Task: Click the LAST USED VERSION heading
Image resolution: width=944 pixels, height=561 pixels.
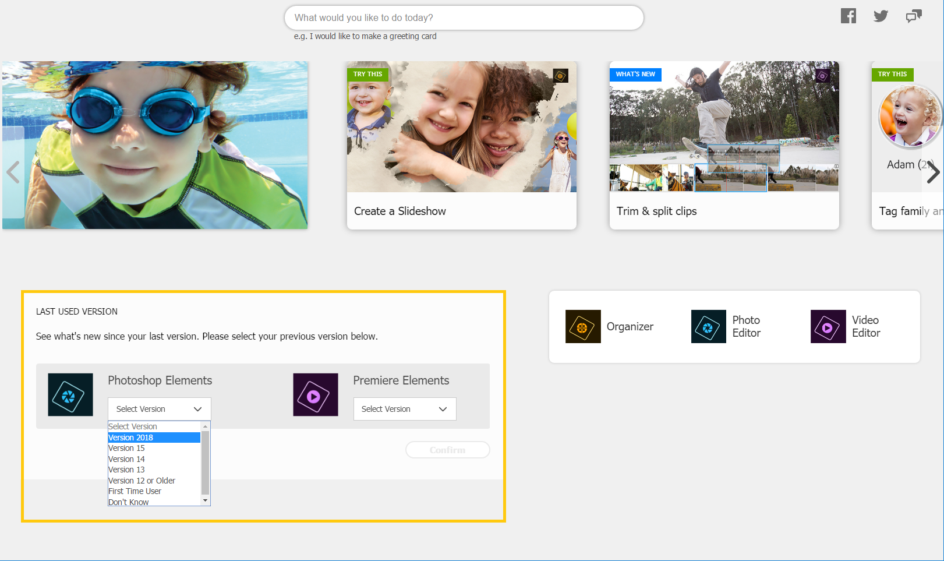Action: tap(77, 312)
